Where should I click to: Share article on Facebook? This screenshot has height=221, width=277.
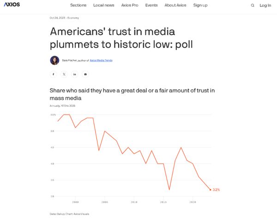(x=54, y=74)
